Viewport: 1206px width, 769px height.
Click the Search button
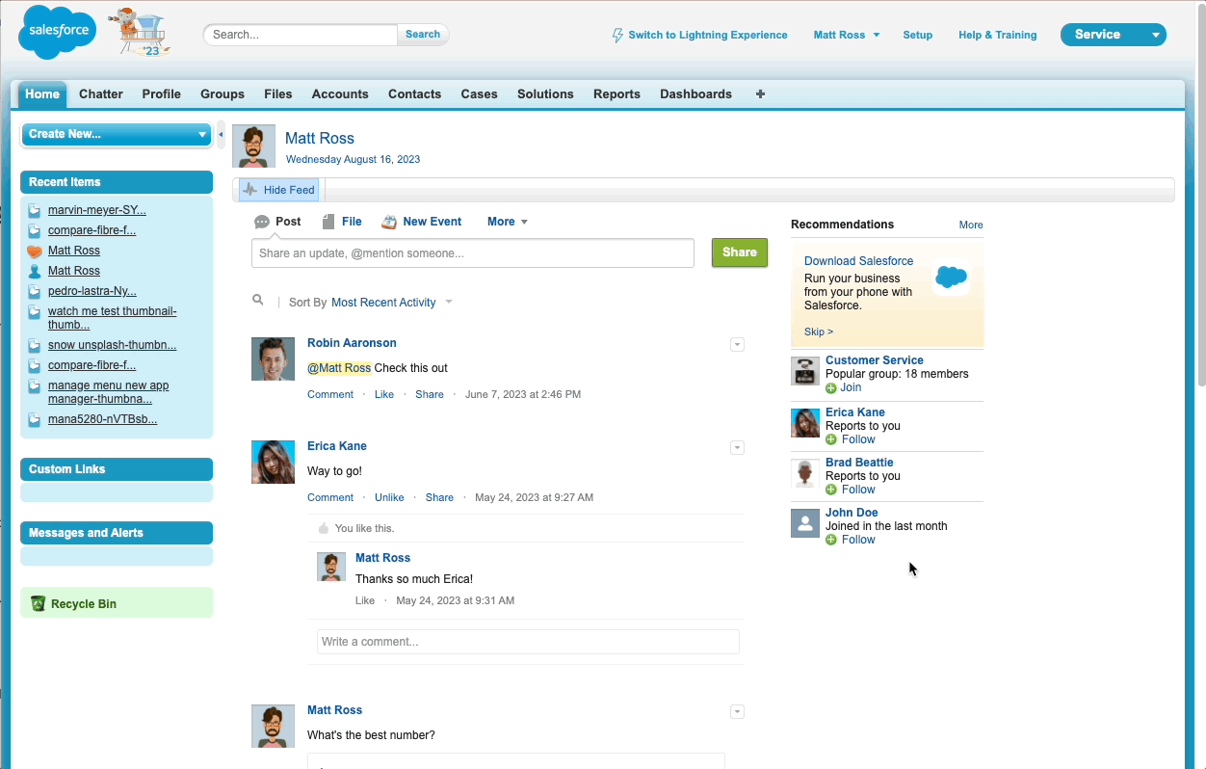(x=423, y=34)
